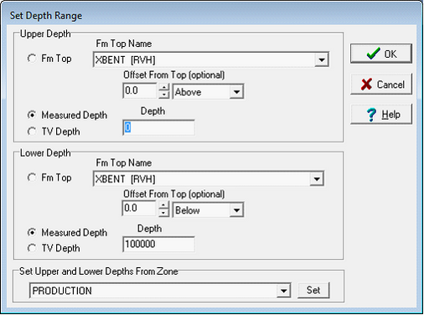
Task: Expand the Above offset direction dropdown
Action: click(236, 91)
